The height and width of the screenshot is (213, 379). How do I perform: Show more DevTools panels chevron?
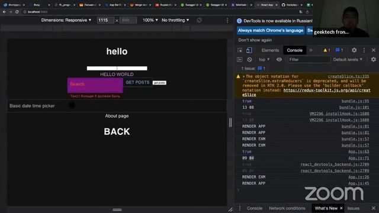[311, 50]
